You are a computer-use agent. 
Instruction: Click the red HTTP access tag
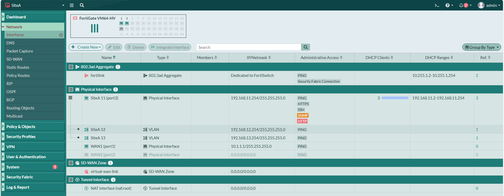(302, 121)
